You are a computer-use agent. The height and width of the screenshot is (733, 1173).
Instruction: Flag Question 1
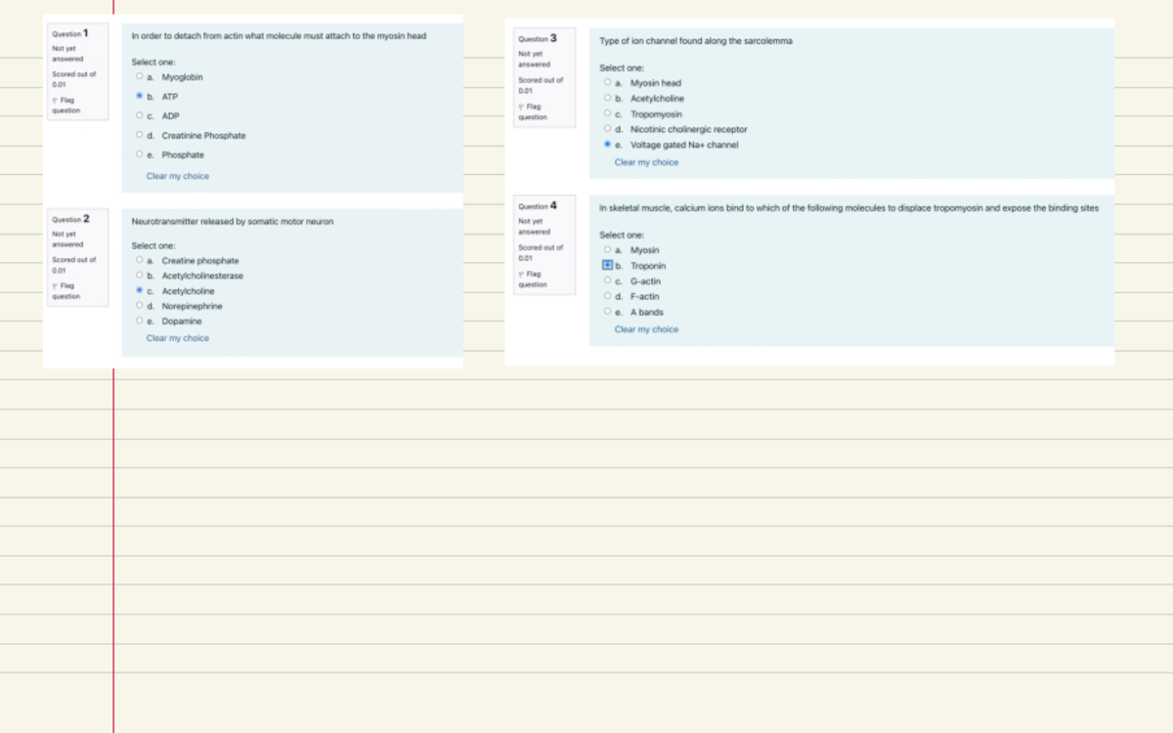[65, 105]
